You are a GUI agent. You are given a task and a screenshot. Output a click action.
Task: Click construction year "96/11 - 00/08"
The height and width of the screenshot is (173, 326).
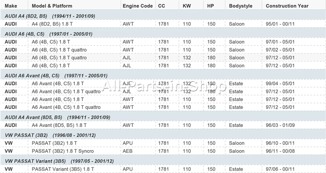[x=280, y=151]
